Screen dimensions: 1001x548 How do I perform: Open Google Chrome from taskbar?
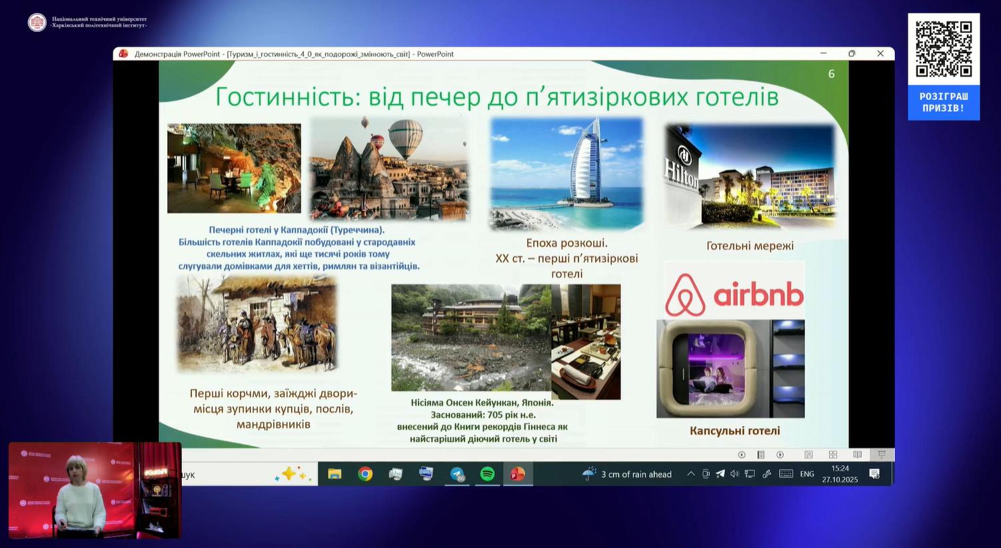tap(365, 474)
